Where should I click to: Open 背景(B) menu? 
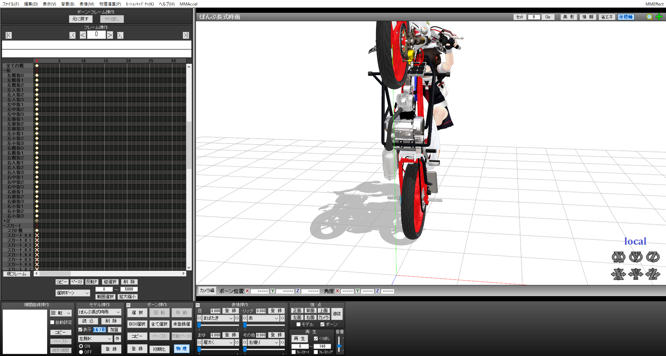68,4
